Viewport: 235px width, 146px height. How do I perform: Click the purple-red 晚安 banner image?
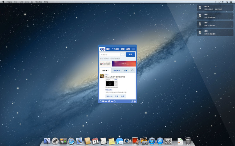(x=124, y=64)
